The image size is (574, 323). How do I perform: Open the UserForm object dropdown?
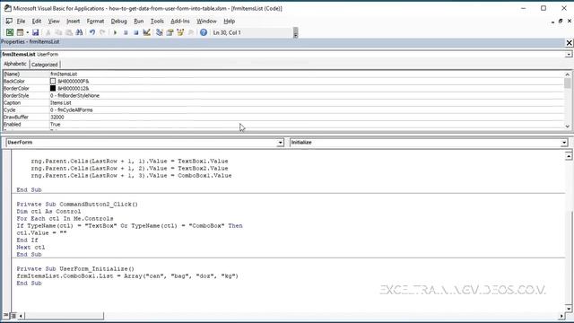pyautogui.click(x=280, y=143)
